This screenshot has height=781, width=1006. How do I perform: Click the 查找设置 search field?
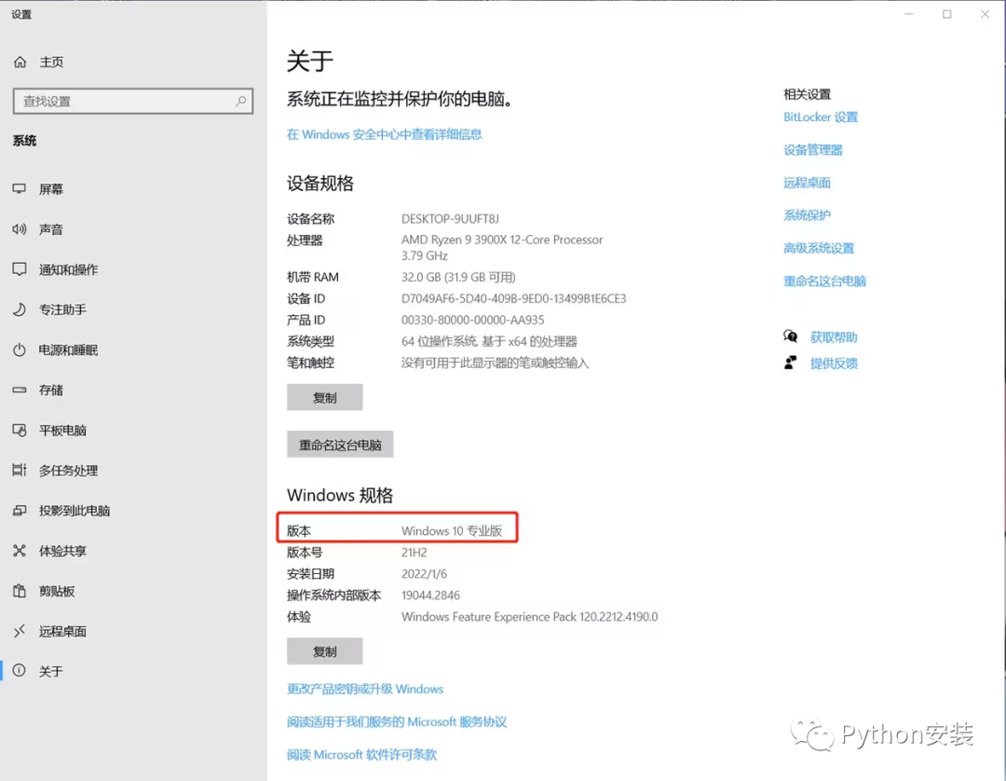133,102
